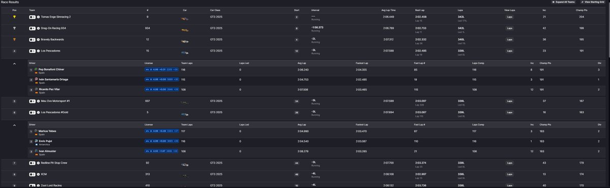Screen dimensions: 610x188
Task: Open Pep Bonafont Chiner driver profile
Action: (x=51, y=69)
